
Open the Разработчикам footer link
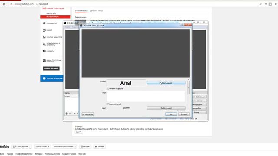(x=69, y=154)
